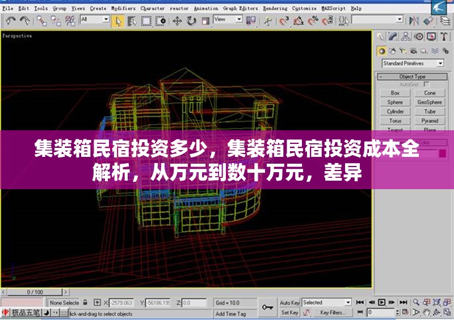The width and height of the screenshot is (454, 320).
Task: Click Select and Manipulate icon
Action: click(268, 21)
